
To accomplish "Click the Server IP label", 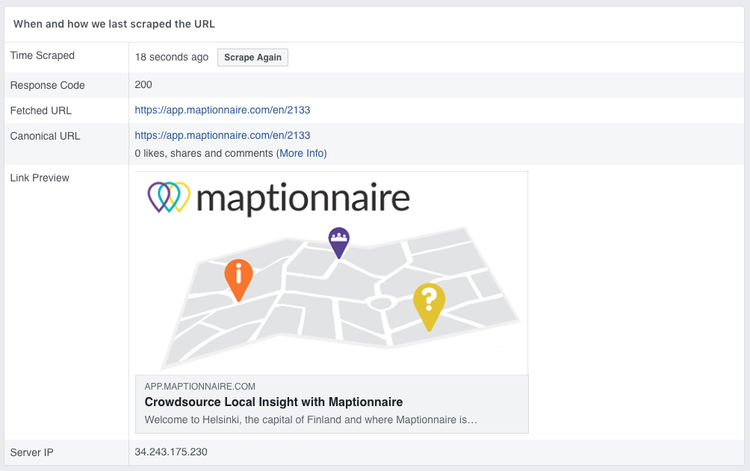I will [31, 452].
